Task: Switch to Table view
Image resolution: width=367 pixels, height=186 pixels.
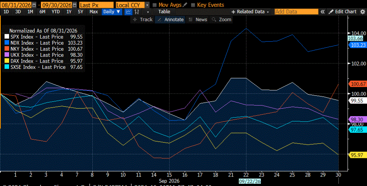Action: [x=164, y=12]
